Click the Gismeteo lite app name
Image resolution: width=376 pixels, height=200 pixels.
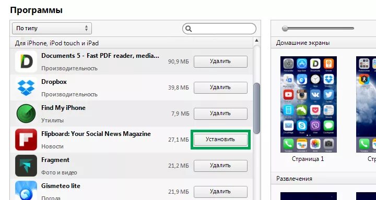click(61, 186)
